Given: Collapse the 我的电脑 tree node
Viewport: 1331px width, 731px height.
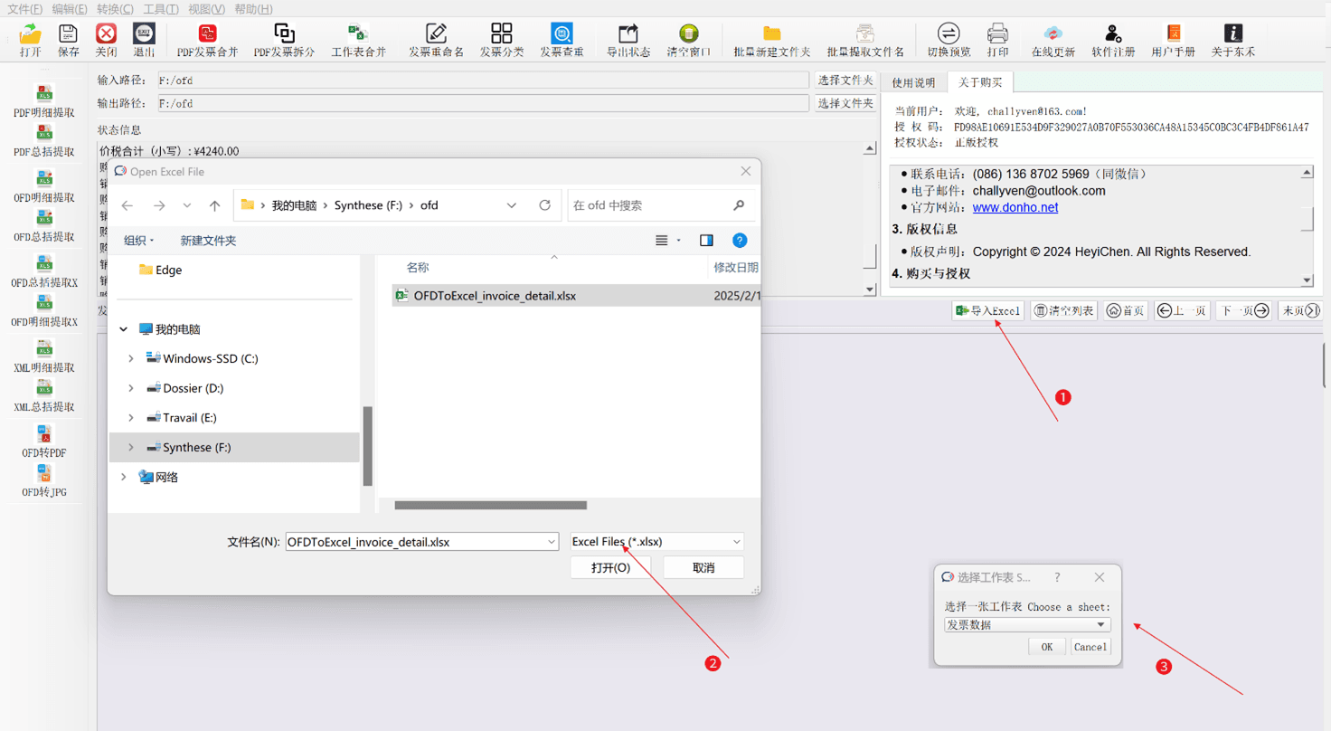Looking at the screenshot, I should pos(124,329).
